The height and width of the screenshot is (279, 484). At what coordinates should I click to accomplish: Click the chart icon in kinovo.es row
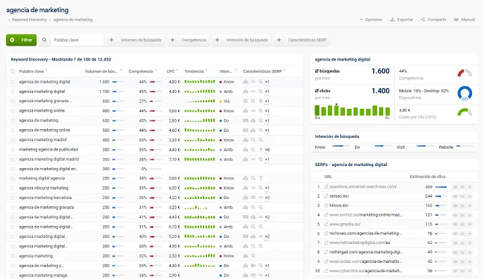462,205
